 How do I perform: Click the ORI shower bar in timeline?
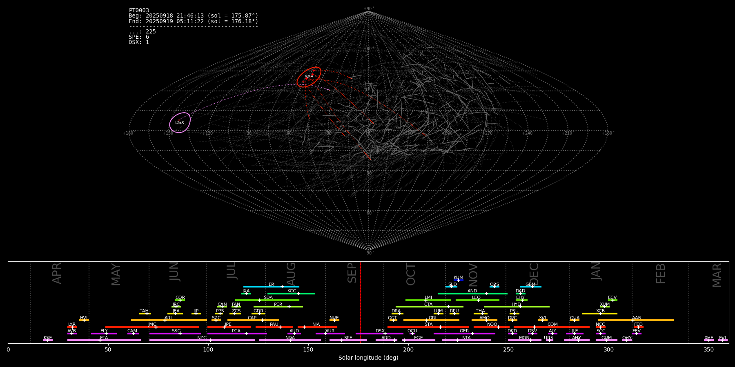431,320
